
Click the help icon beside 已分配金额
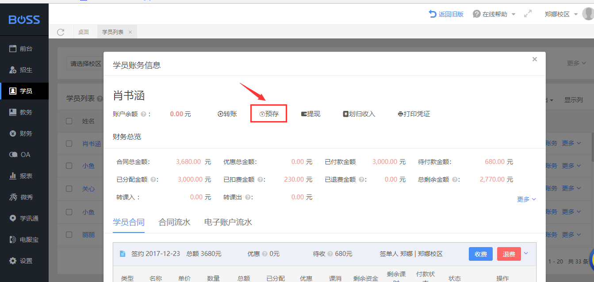pos(153,179)
